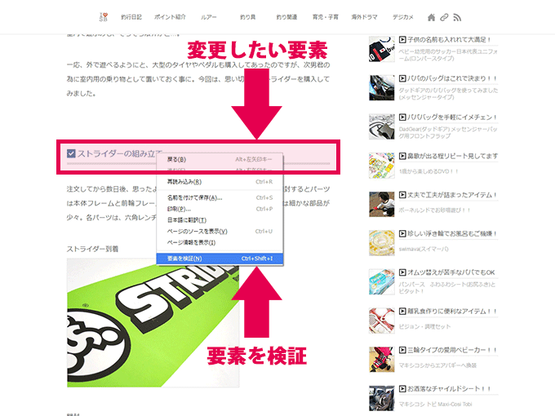Open the green STRIDER box photo

tap(153, 322)
